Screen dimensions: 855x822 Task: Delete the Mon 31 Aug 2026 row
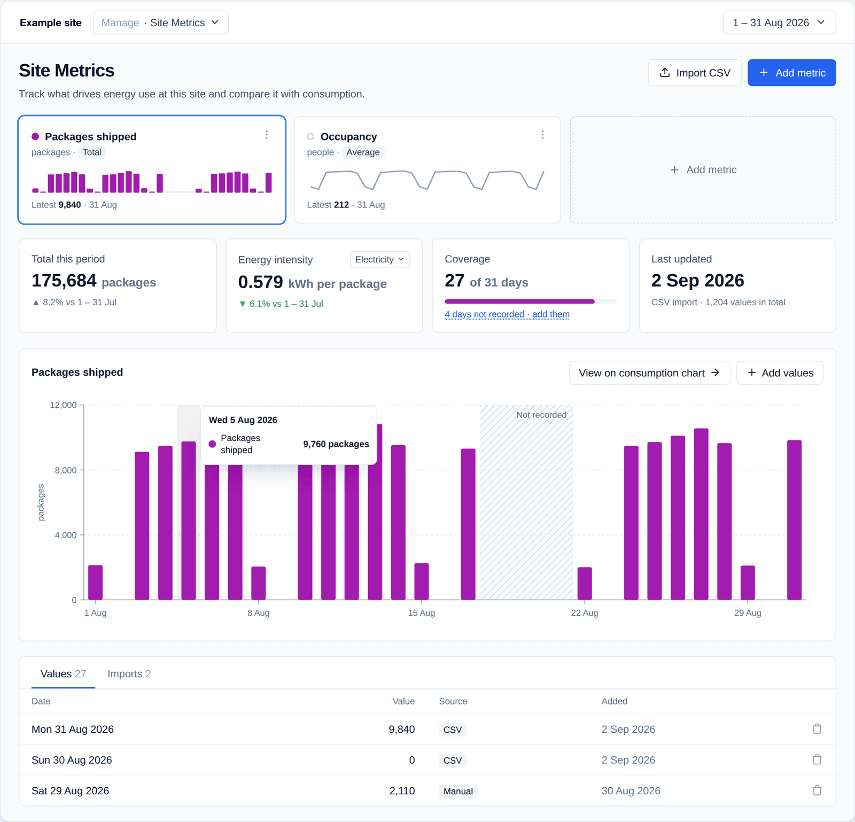pos(817,729)
